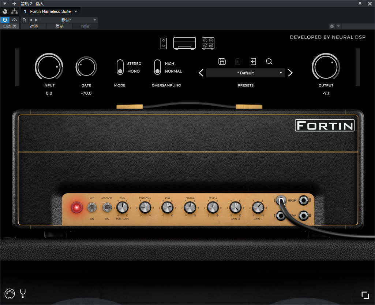Image resolution: width=375 pixels, height=305 pixels.
Task: Open the preset file page icon
Action: [x=24, y=20]
